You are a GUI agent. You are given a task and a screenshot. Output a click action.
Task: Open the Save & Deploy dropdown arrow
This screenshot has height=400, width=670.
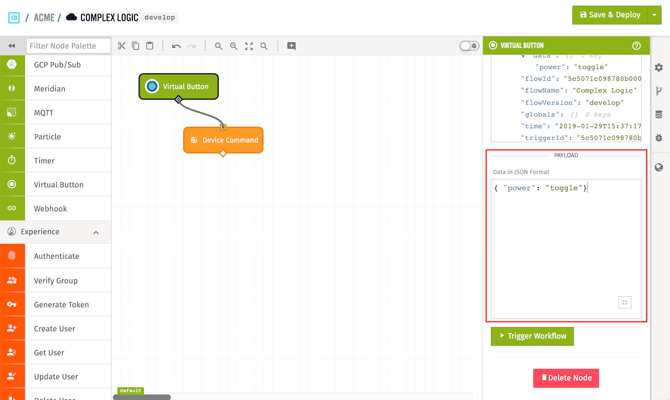tap(654, 15)
